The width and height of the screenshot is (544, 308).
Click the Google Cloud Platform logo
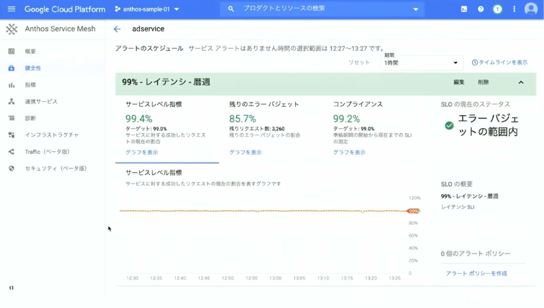tap(65, 9)
